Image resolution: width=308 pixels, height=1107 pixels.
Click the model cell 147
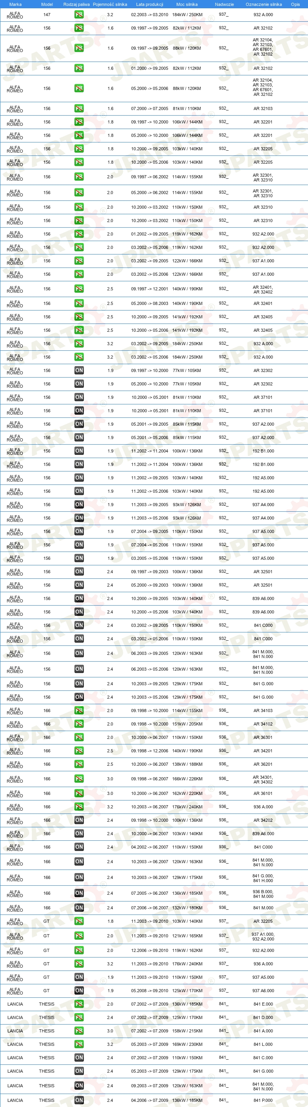coord(47,15)
